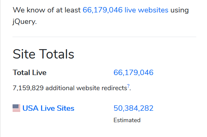Click the word "Totals" in the heading

(x=57, y=54)
